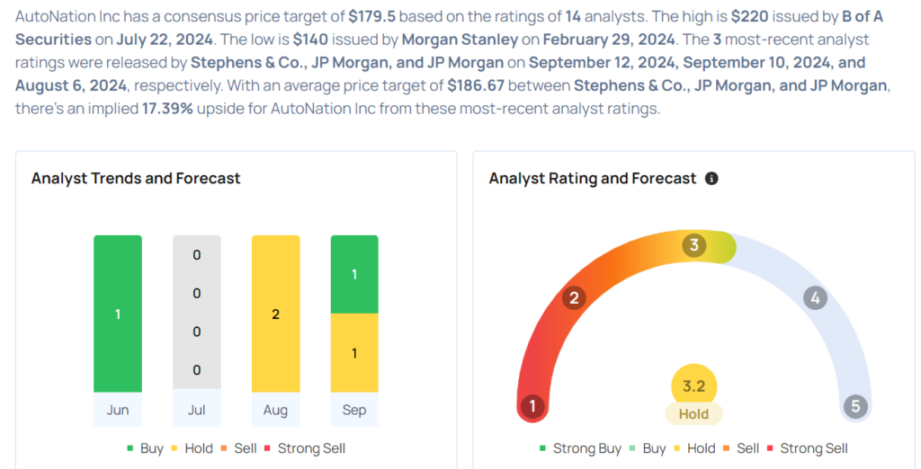
Task: Click the Hold rating badge
Action: (693, 414)
